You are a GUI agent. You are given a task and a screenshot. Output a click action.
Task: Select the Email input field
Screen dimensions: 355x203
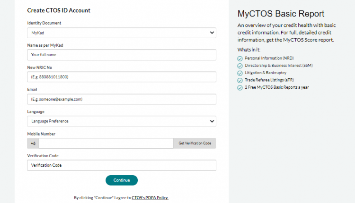pyautogui.click(x=122, y=99)
